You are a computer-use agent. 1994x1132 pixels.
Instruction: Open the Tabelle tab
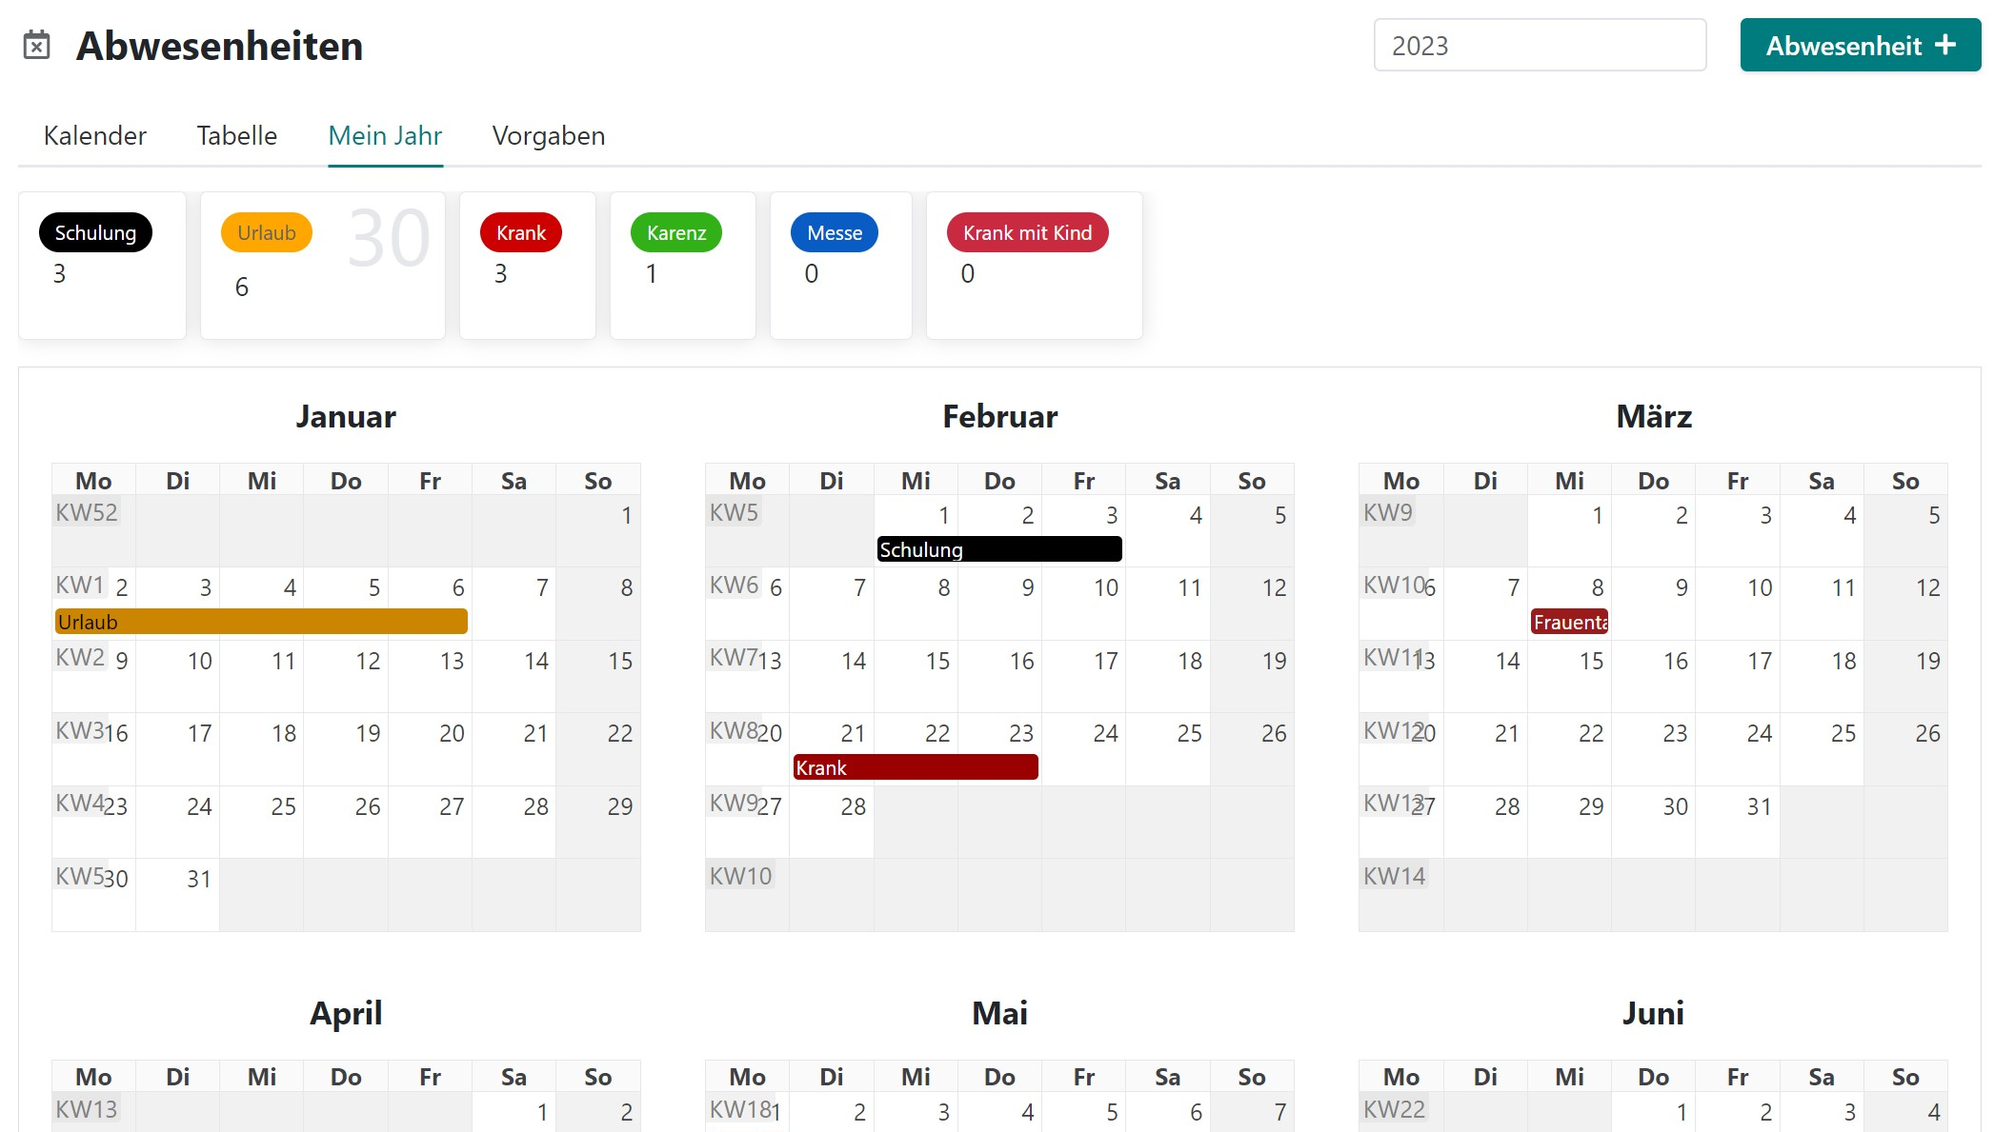[x=236, y=136]
